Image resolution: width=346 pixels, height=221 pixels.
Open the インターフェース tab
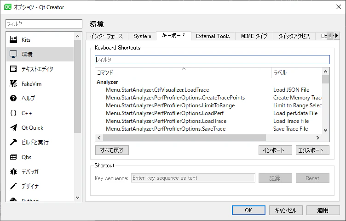tap(107, 36)
